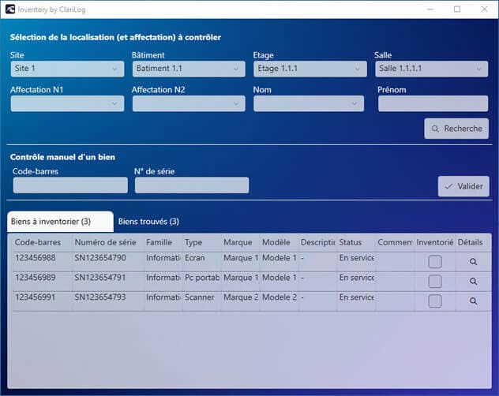Open the Bâtiment dropdown list
This screenshot has height=396, width=499.
pos(188,69)
